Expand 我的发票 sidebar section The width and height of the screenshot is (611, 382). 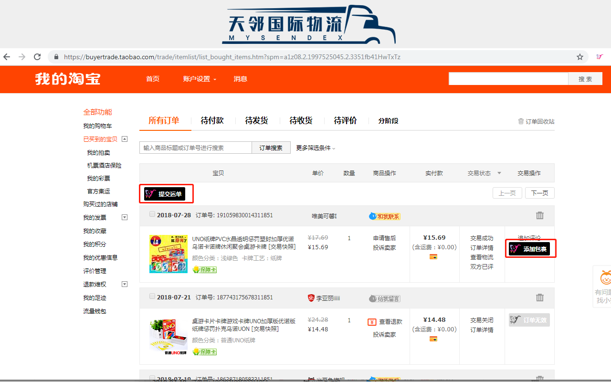(125, 217)
